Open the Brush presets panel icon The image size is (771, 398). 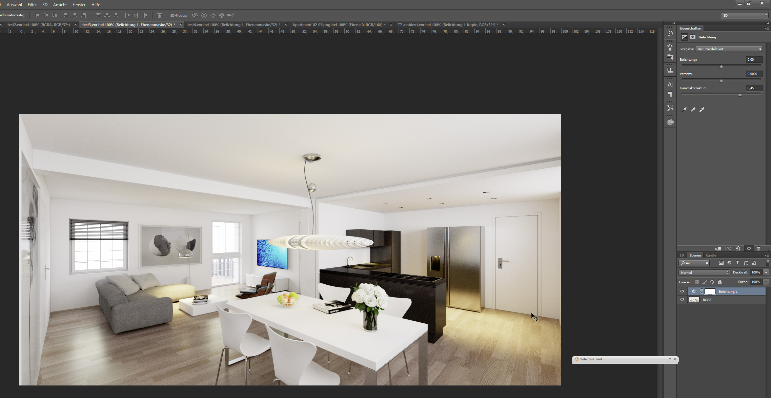670,48
